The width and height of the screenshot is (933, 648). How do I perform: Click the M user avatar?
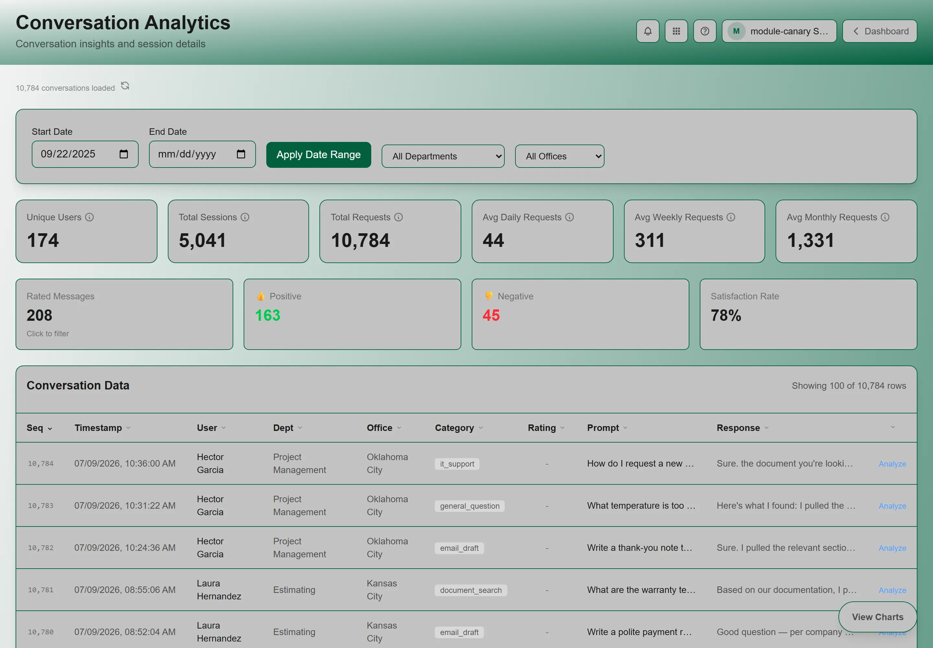(736, 31)
